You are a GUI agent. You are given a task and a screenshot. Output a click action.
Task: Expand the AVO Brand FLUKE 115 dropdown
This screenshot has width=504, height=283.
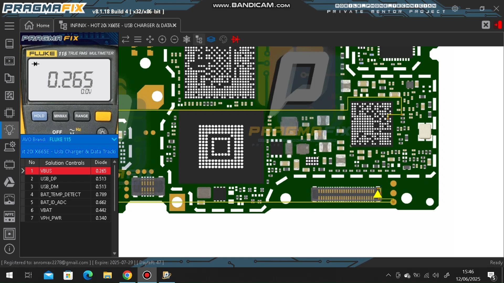click(x=114, y=139)
